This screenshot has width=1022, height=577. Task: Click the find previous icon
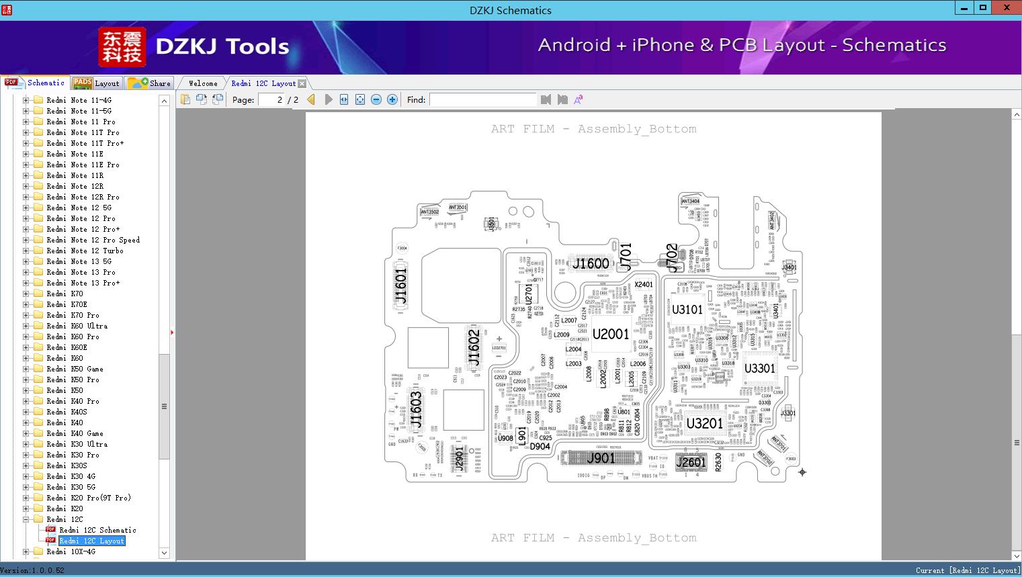coord(546,99)
